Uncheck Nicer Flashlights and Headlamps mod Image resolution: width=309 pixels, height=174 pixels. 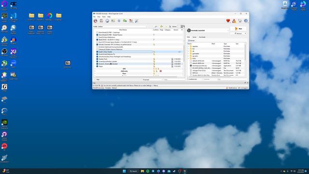pyautogui.click(x=97, y=57)
